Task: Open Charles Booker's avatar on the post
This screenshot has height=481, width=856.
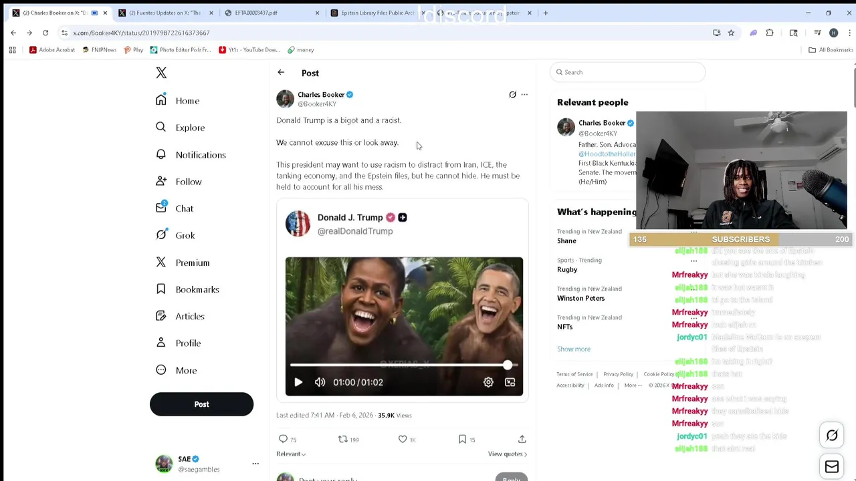Action: (286, 99)
